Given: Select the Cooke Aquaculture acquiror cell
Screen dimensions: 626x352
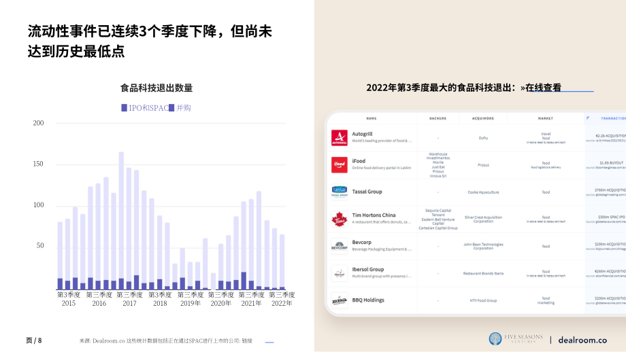Looking at the screenshot, I should click(483, 192).
